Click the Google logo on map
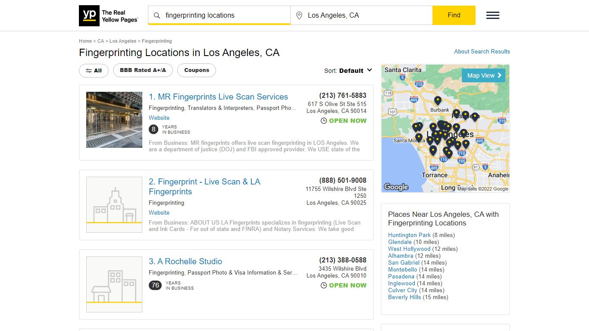The image size is (589, 331). point(396,187)
